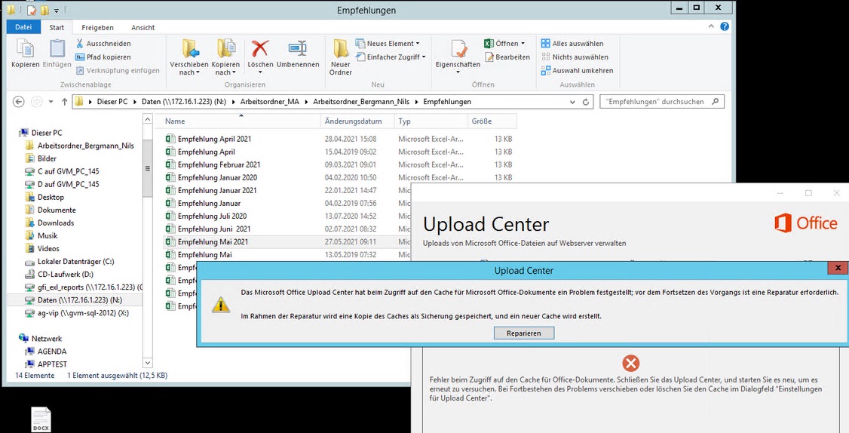Click the Kopieren clipboard icon
The width and height of the screenshot is (849, 433).
click(x=26, y=49)
